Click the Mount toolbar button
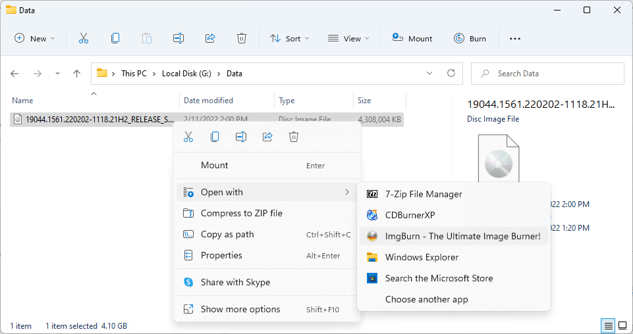Screen dimensions: 633x334 coord(412,38)
